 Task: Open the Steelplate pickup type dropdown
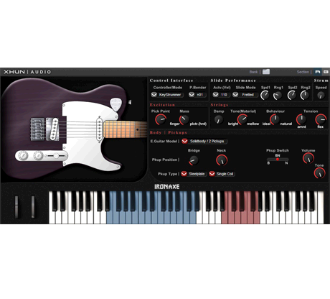click(x=194, y=174)
